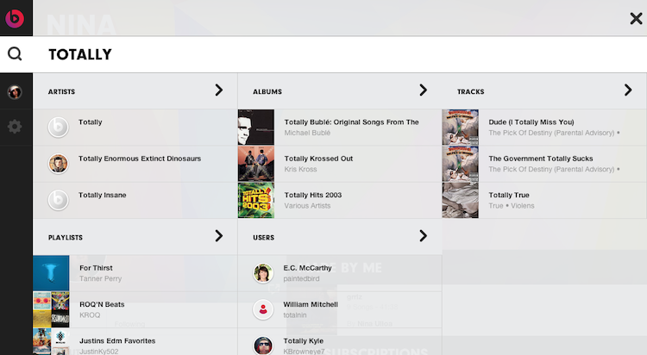Click username totalnin

(x=295, y=315)
